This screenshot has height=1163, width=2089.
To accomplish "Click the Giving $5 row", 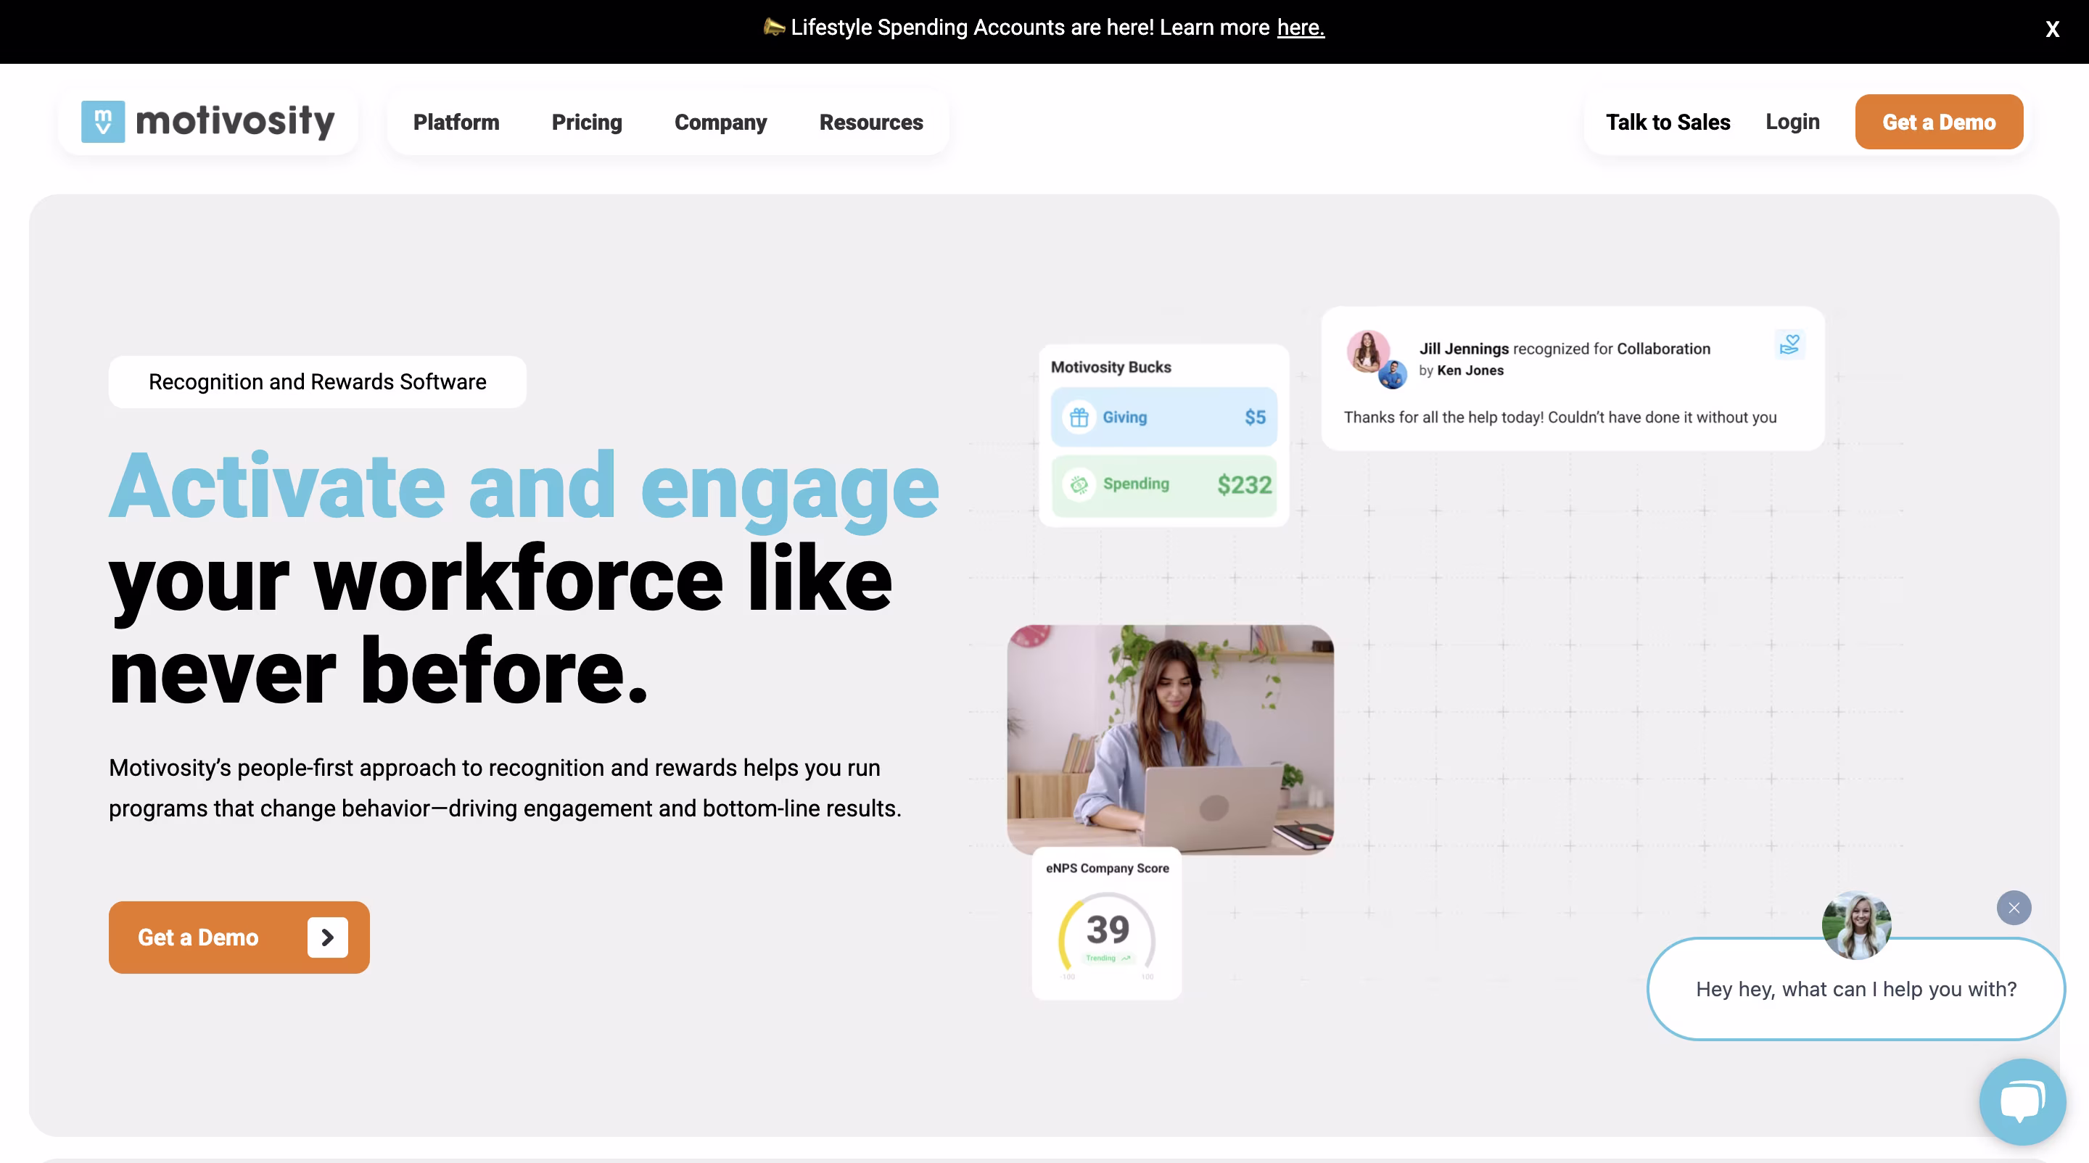I will 1163,417.
